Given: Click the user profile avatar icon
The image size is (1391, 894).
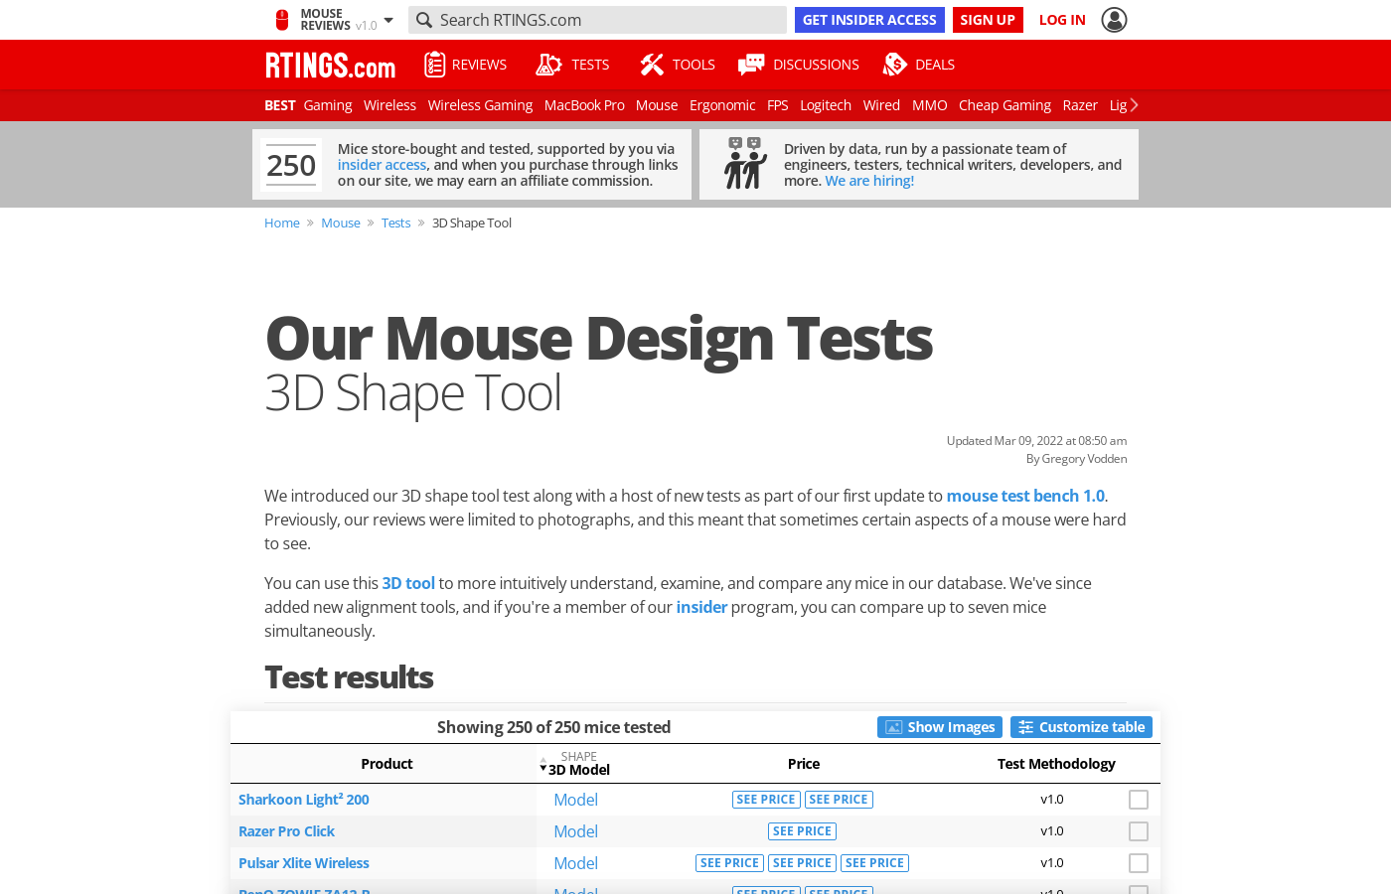Looking at the screenshot, I should point(1115,20).
